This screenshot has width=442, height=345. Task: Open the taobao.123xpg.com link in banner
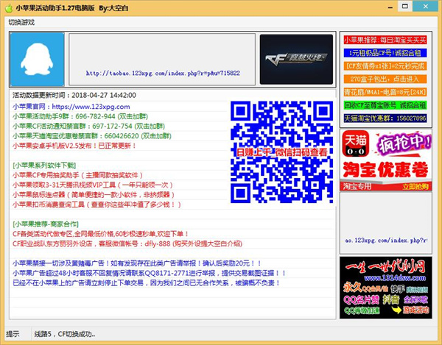pyautogui.click(x=163, y=73)
